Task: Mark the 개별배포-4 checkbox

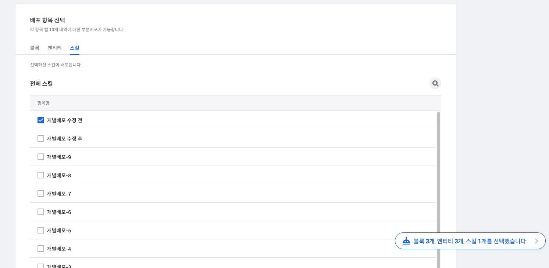Action: coord(41,249)
